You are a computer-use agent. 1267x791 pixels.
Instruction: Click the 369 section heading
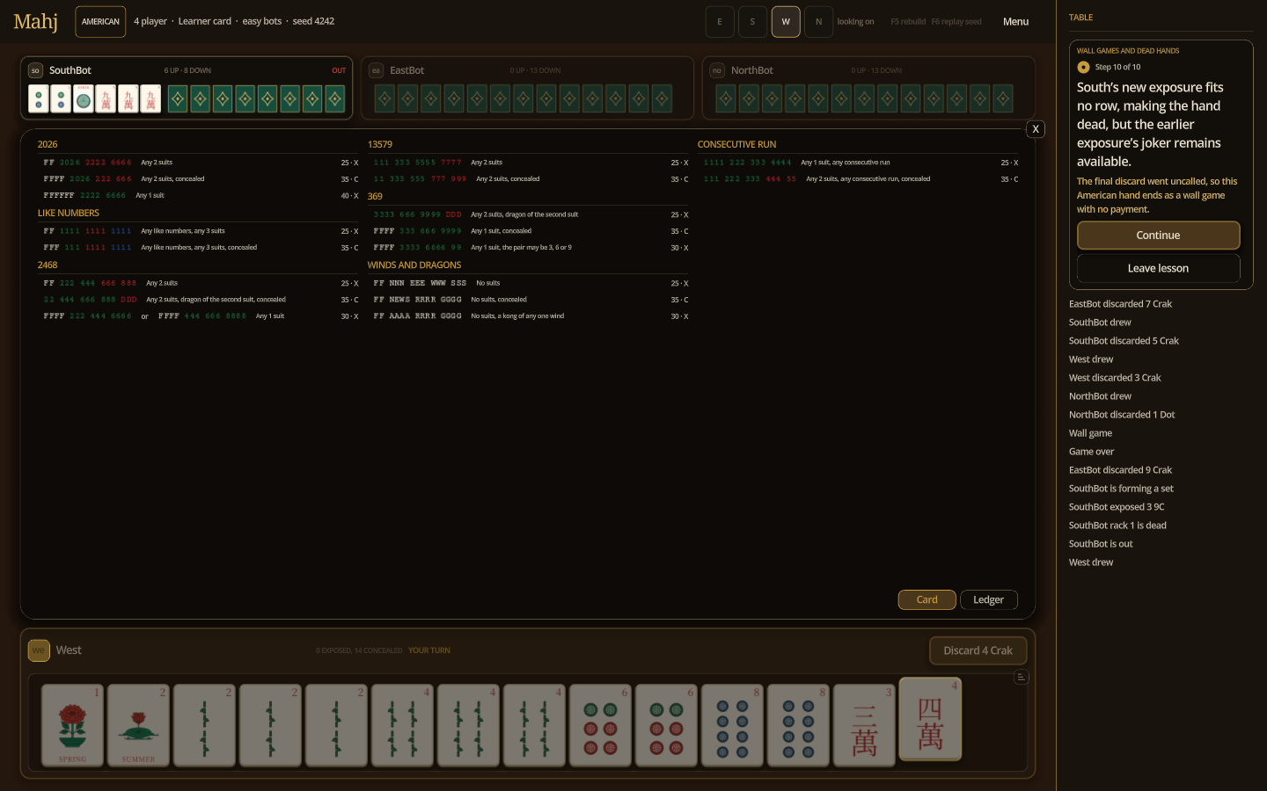[x=375, y=196]
